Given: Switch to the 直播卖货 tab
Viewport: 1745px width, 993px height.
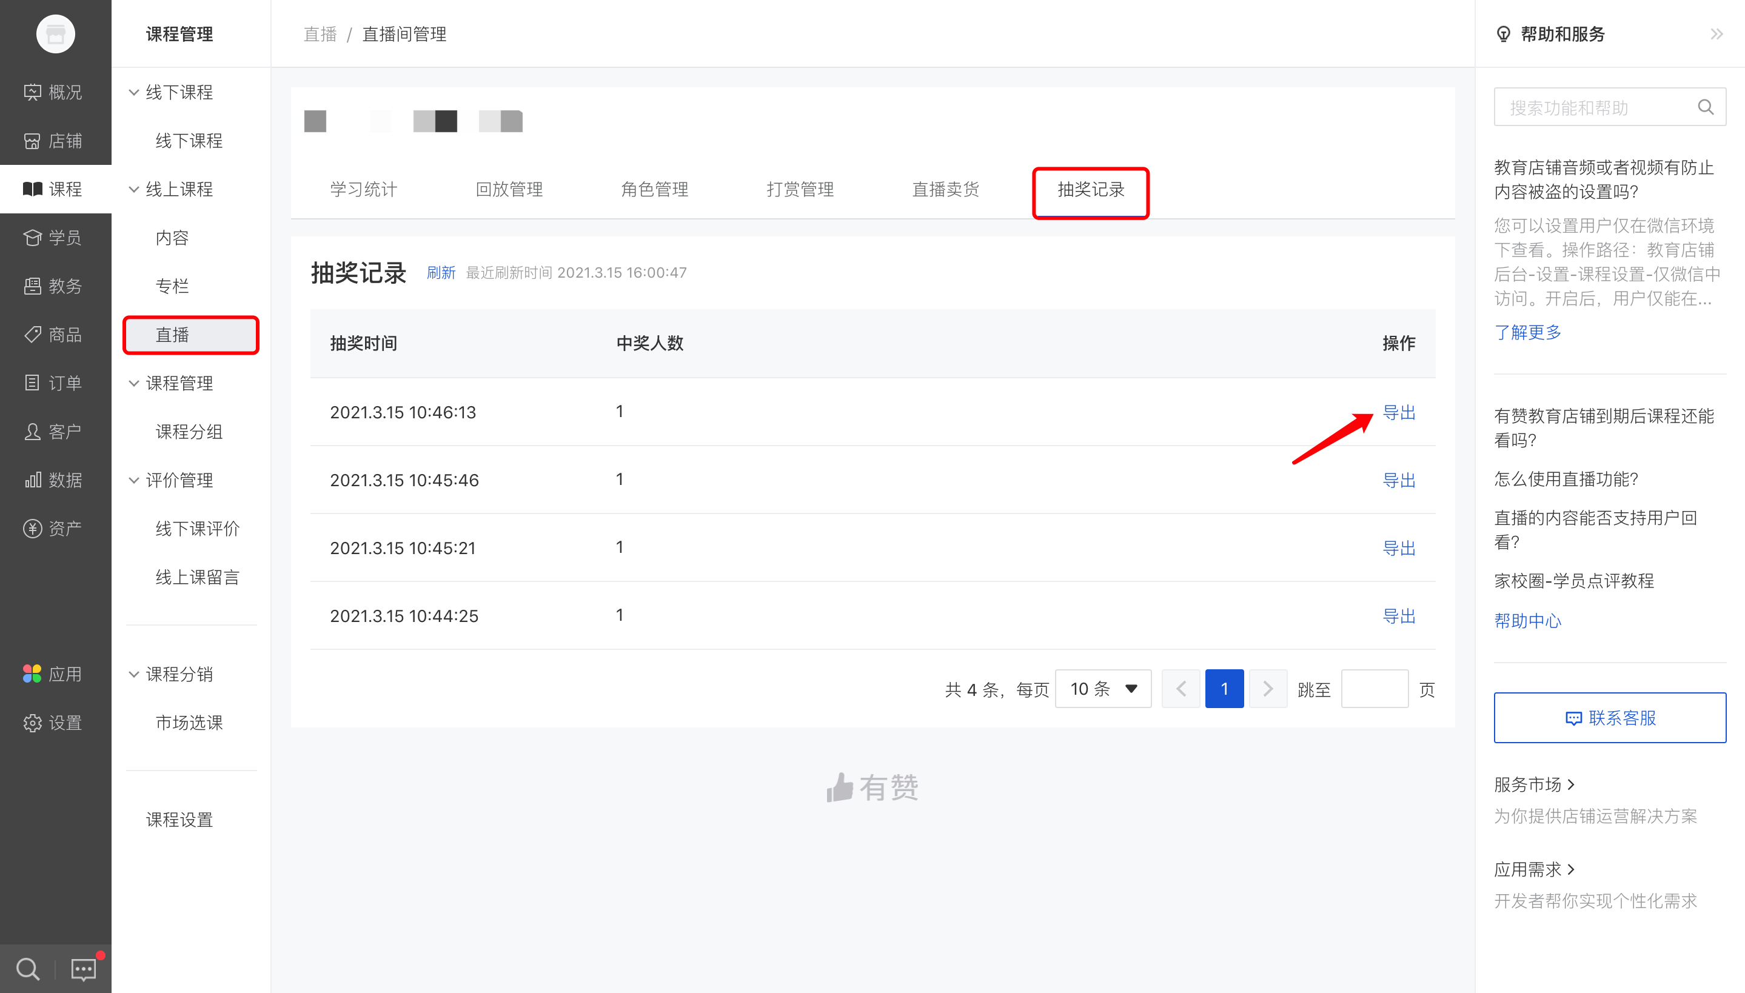Looking at the screenshot, I should pyautogui.click(x=945, y=189).
